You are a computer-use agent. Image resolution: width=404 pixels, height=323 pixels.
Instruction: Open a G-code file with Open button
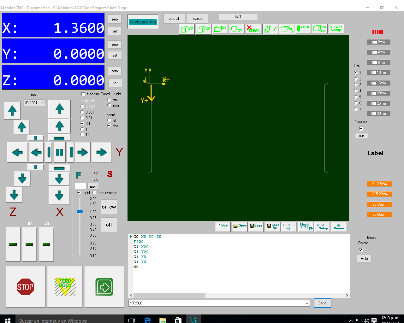pyautogui.click(x=240, y=226)
